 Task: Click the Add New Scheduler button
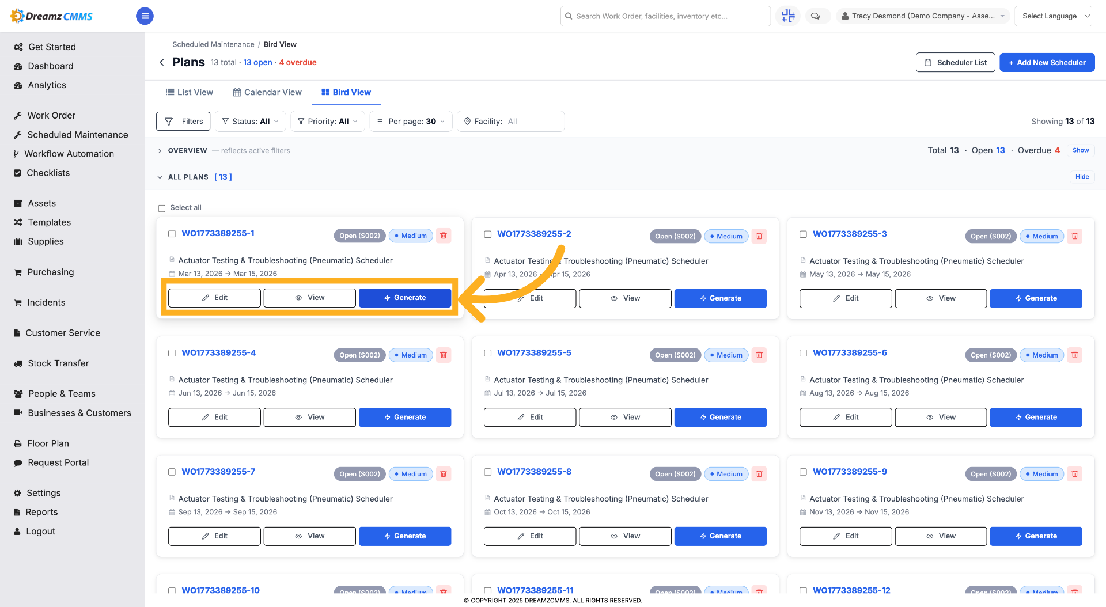coord(1047,63)
